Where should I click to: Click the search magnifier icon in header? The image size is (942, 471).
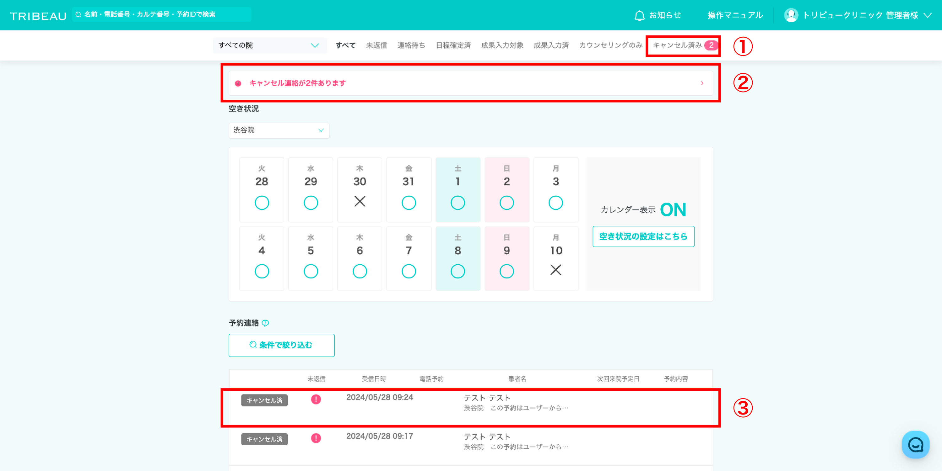(78, 15)
